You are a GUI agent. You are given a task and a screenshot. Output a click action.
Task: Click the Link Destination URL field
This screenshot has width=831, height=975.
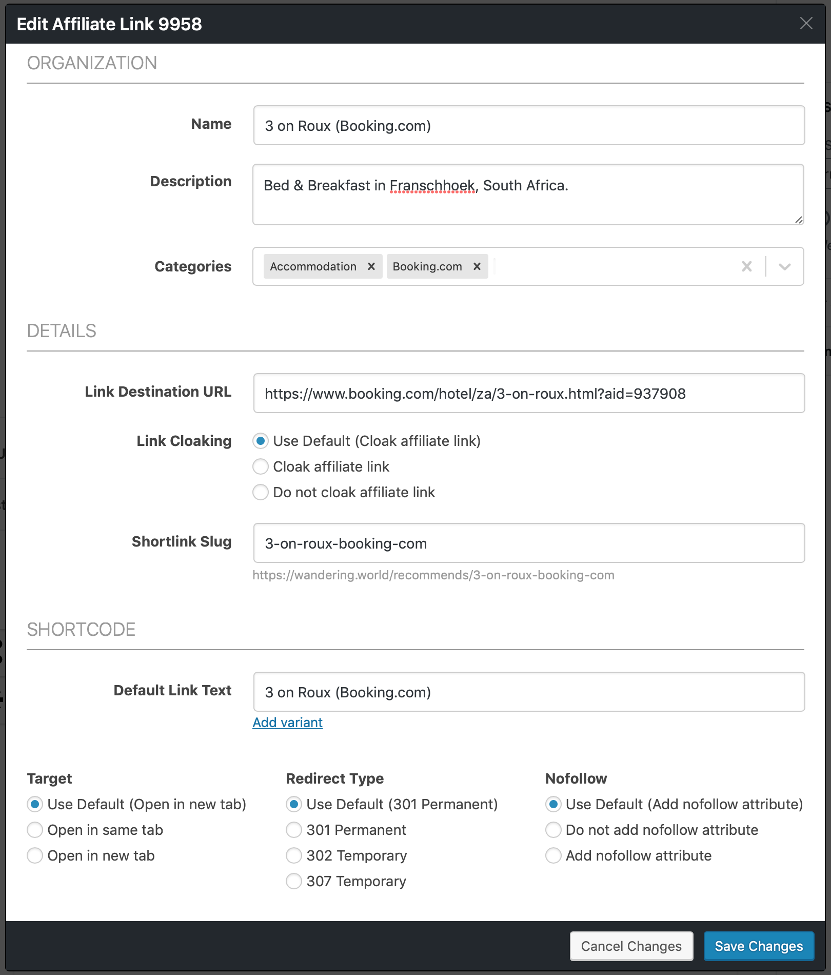click(x=528, y=394)
